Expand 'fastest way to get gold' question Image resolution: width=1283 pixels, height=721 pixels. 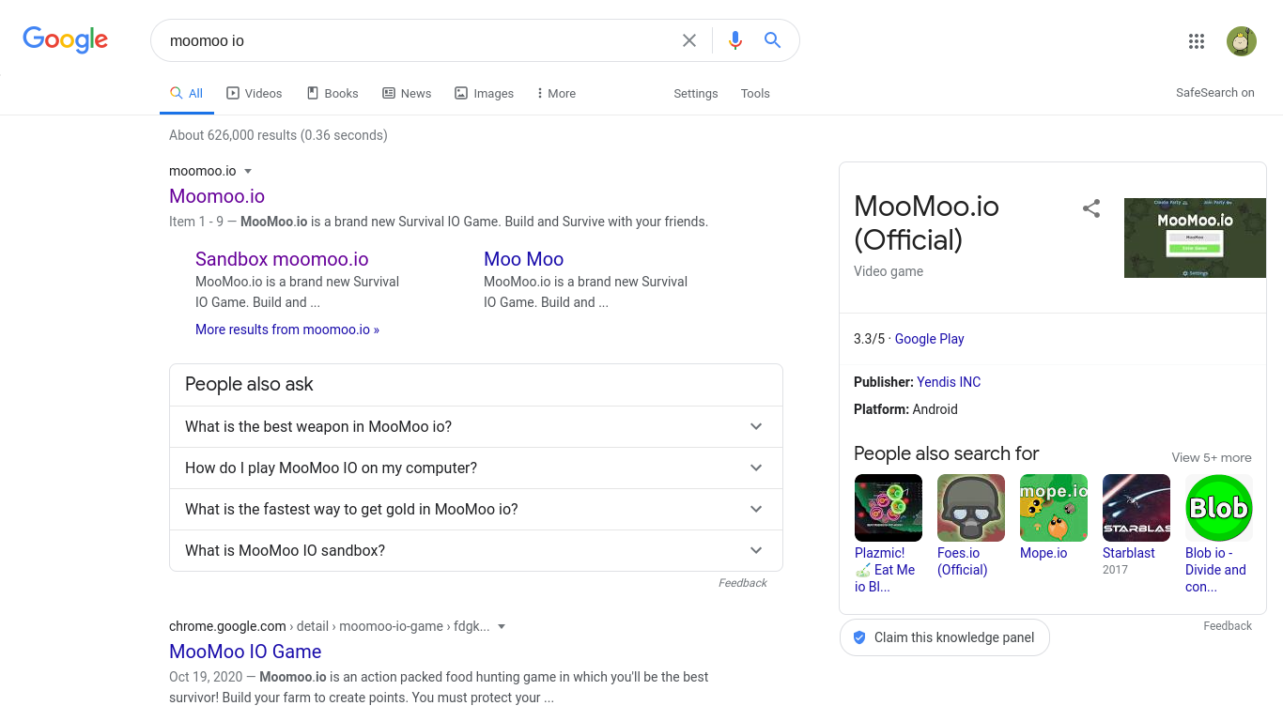476,509
